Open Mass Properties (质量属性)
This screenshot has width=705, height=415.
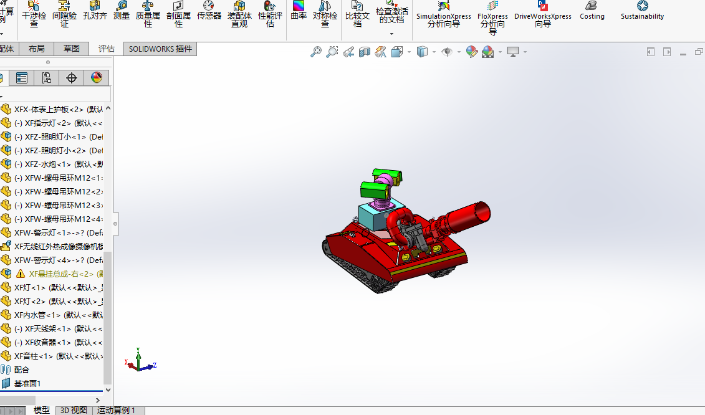[148, 14]
